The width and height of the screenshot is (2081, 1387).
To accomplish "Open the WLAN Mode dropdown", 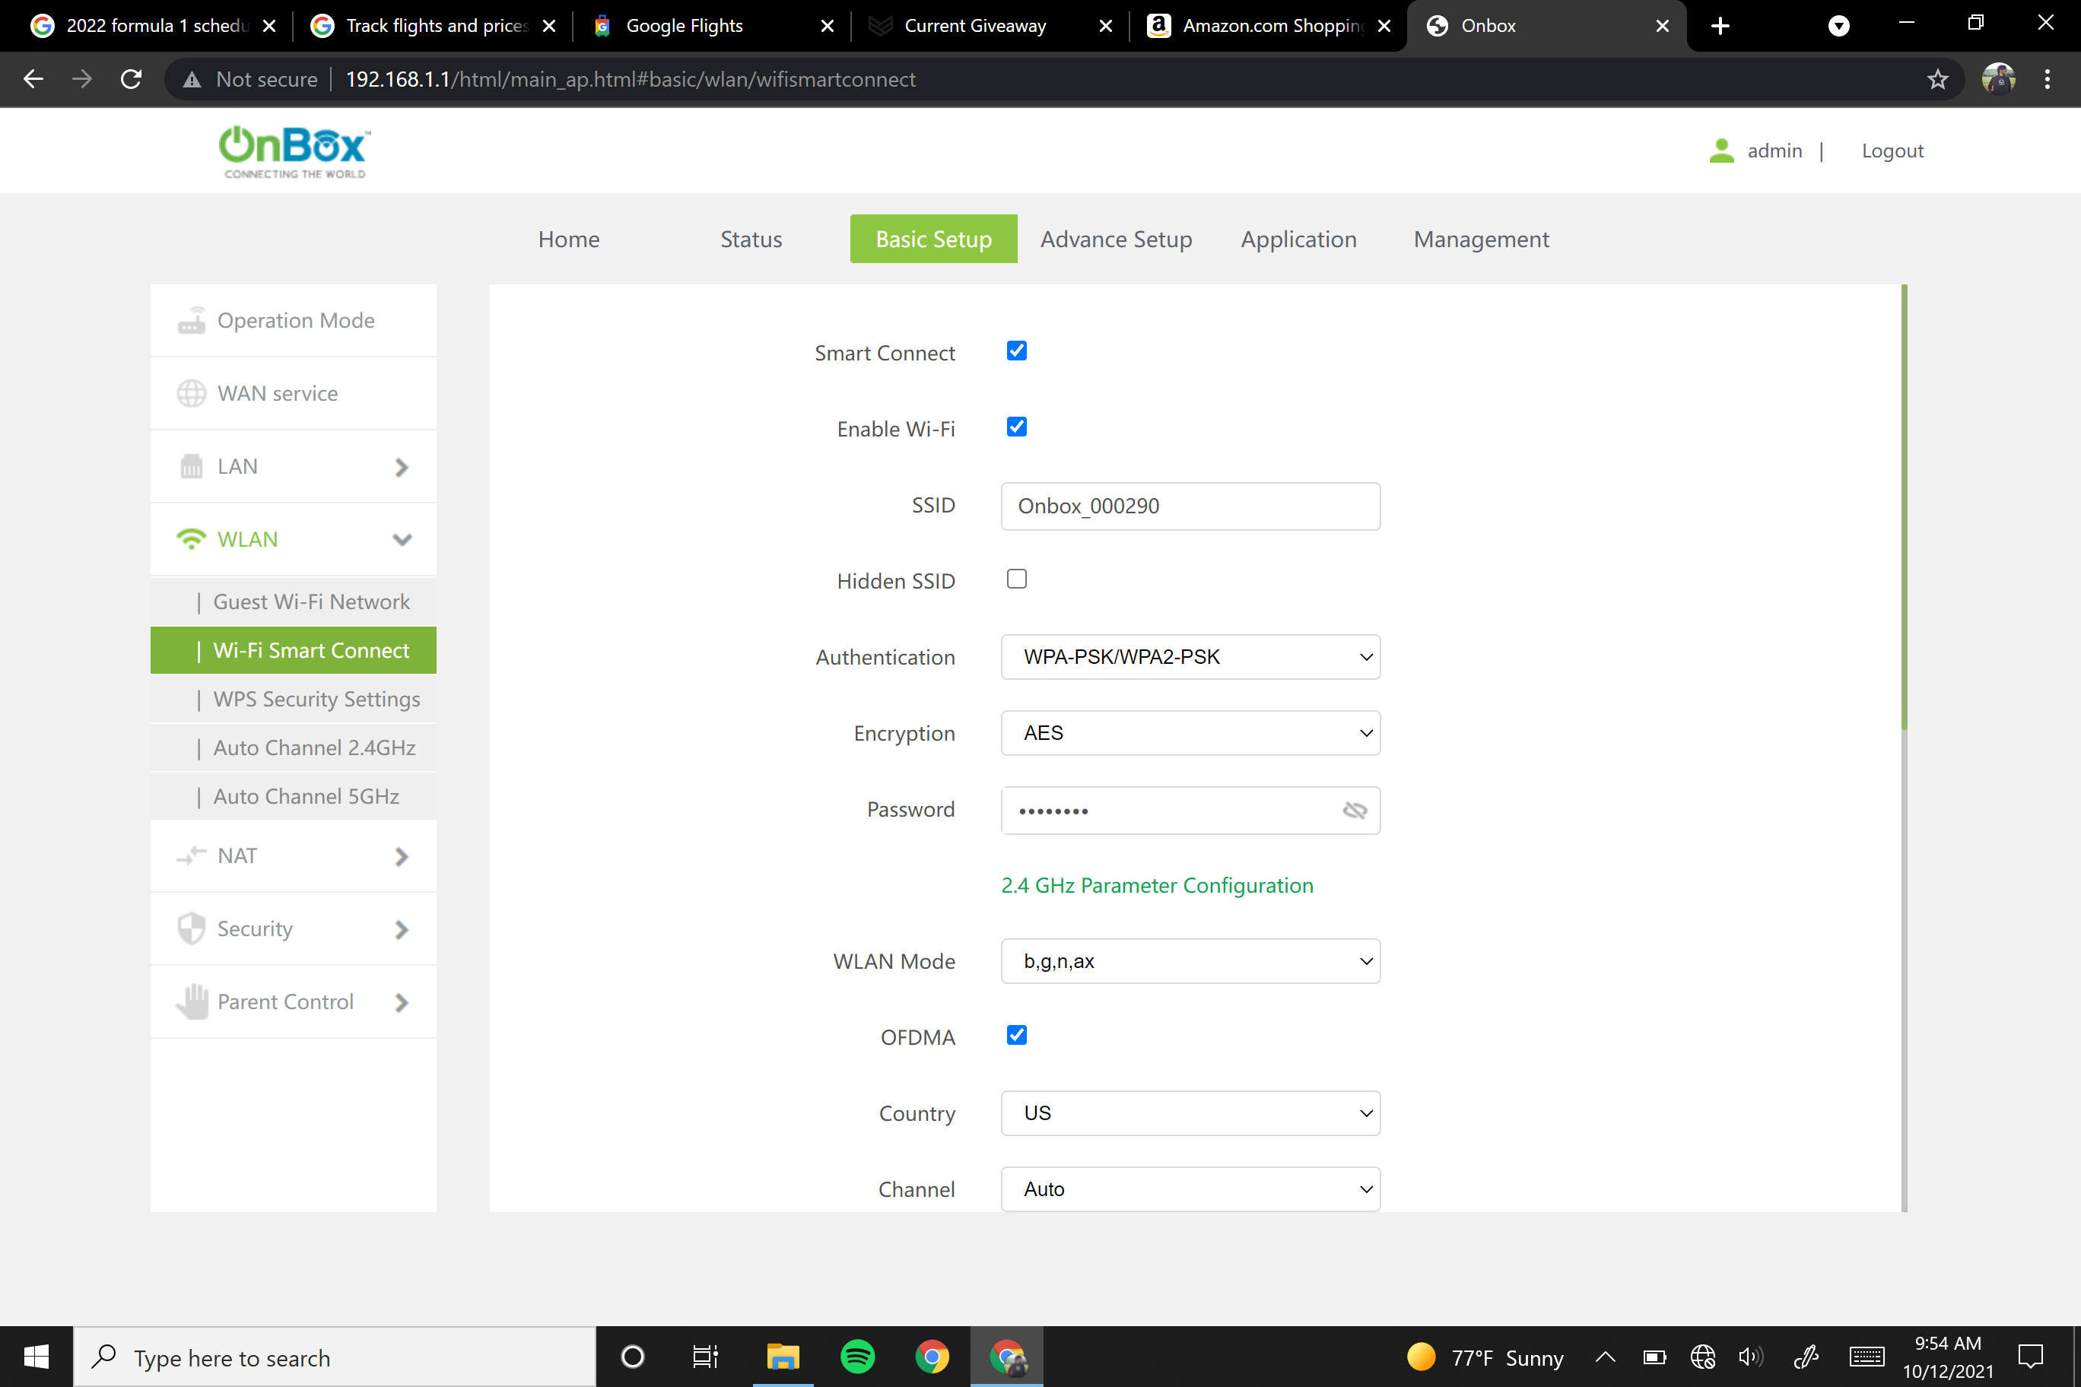I will 1190,961.
